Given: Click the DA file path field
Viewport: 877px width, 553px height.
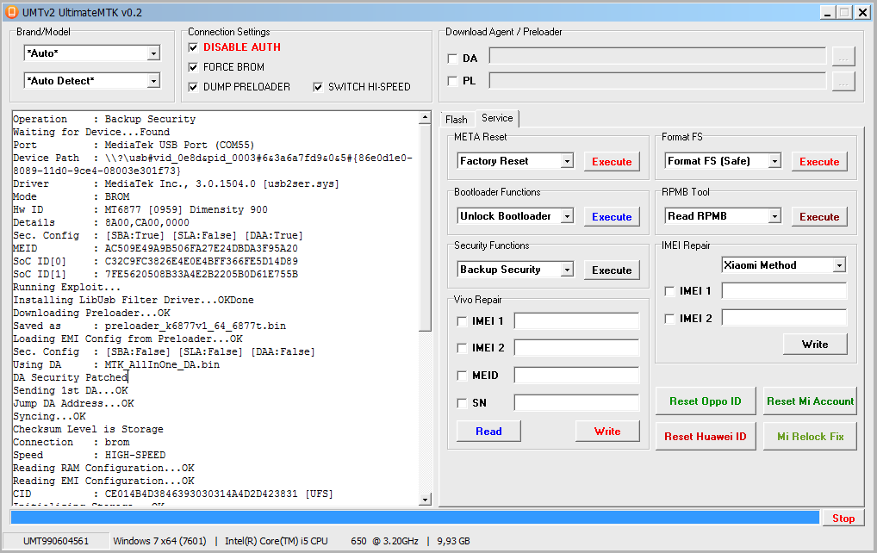Looking at the screenshot, I should click(x=657, y=56).
